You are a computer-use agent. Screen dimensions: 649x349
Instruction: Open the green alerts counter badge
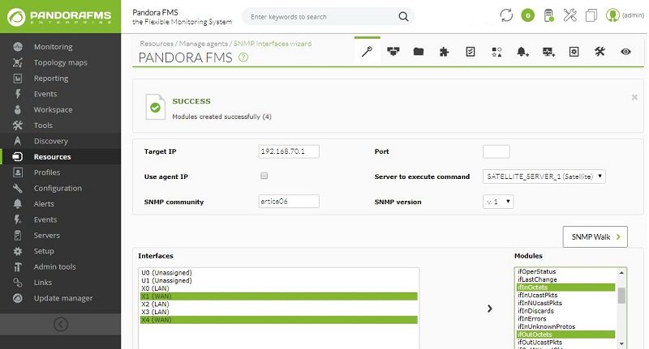tap(528, 15)
